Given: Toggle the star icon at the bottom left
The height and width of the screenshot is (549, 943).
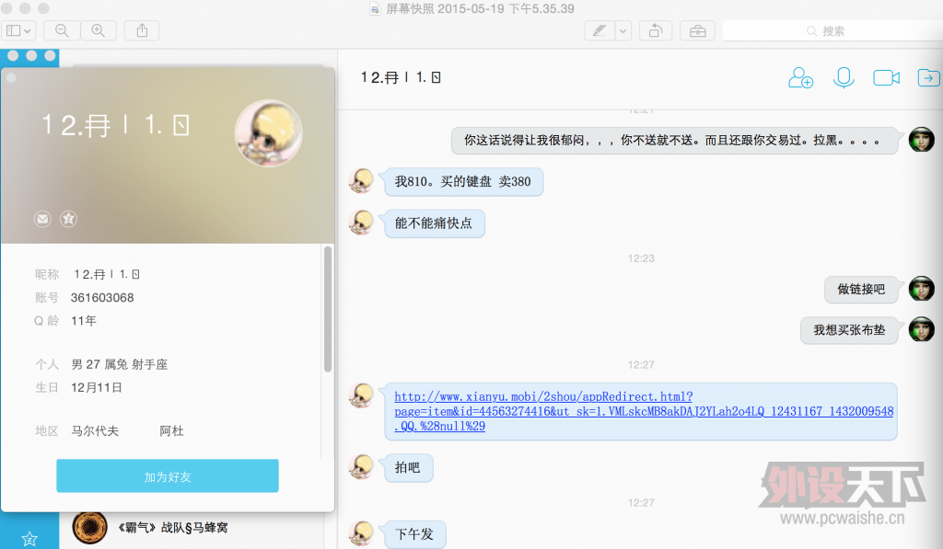Looking at the screenshot, I should click(x=30, y=539).
